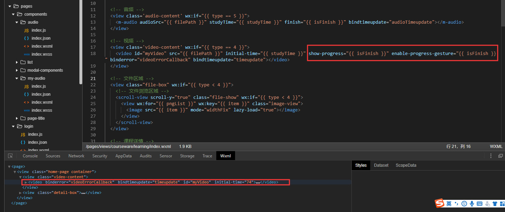The height and width of the screenshot is (212, 505).
Task: Open the Storage tab
Action: point(187,156)
